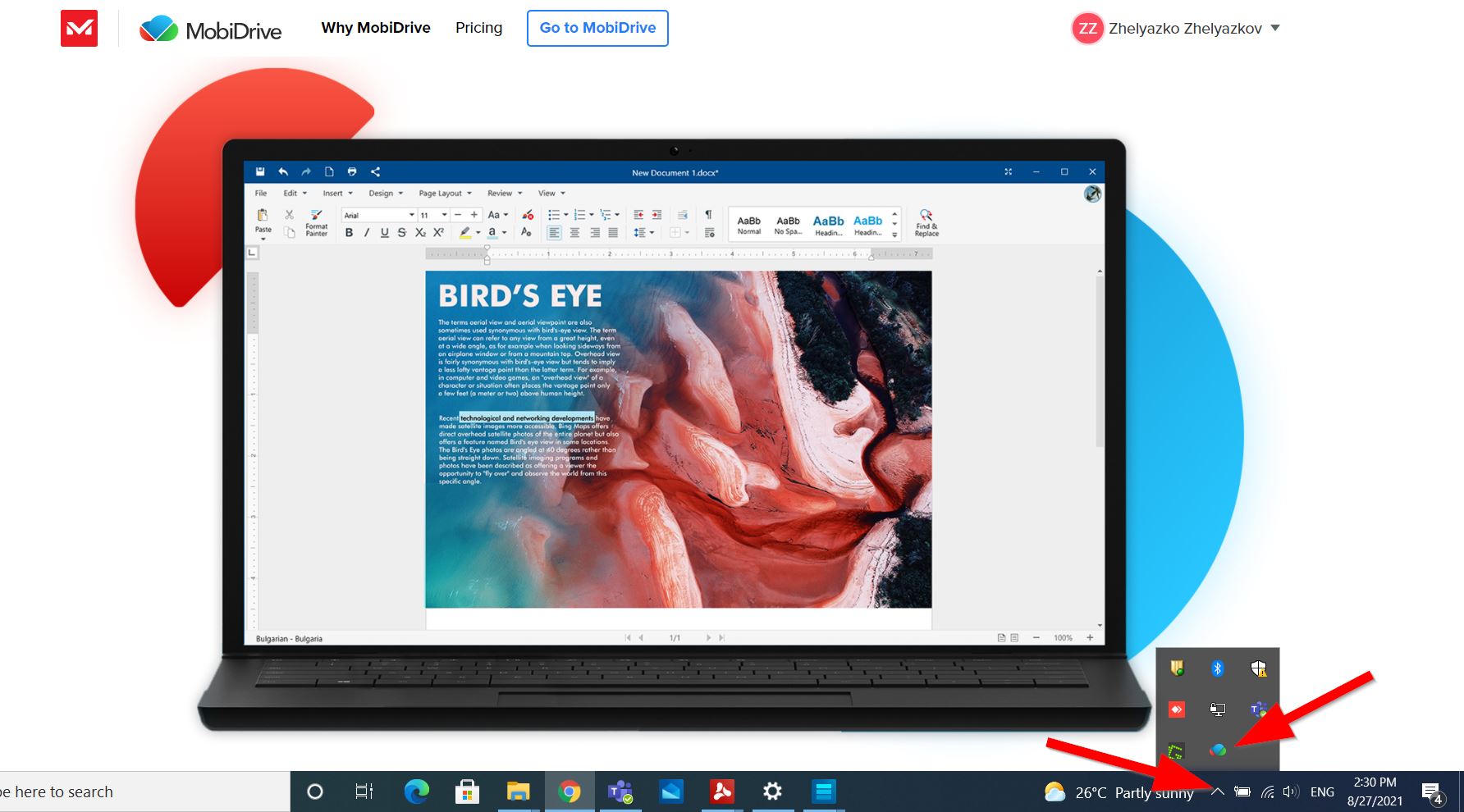Image resolution: width=1464 pixels, height=812 pixels.
Task: Launch Microsoft Edge from the taskbar
Action: click(417, 791)
